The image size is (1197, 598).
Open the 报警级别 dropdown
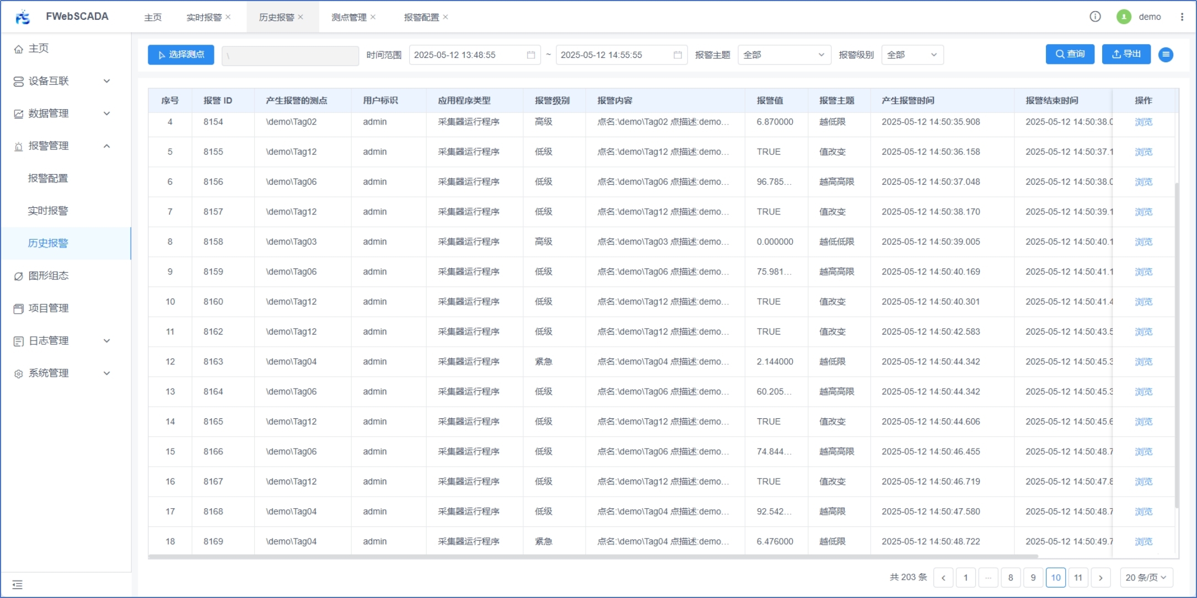(x=912, y=55)
